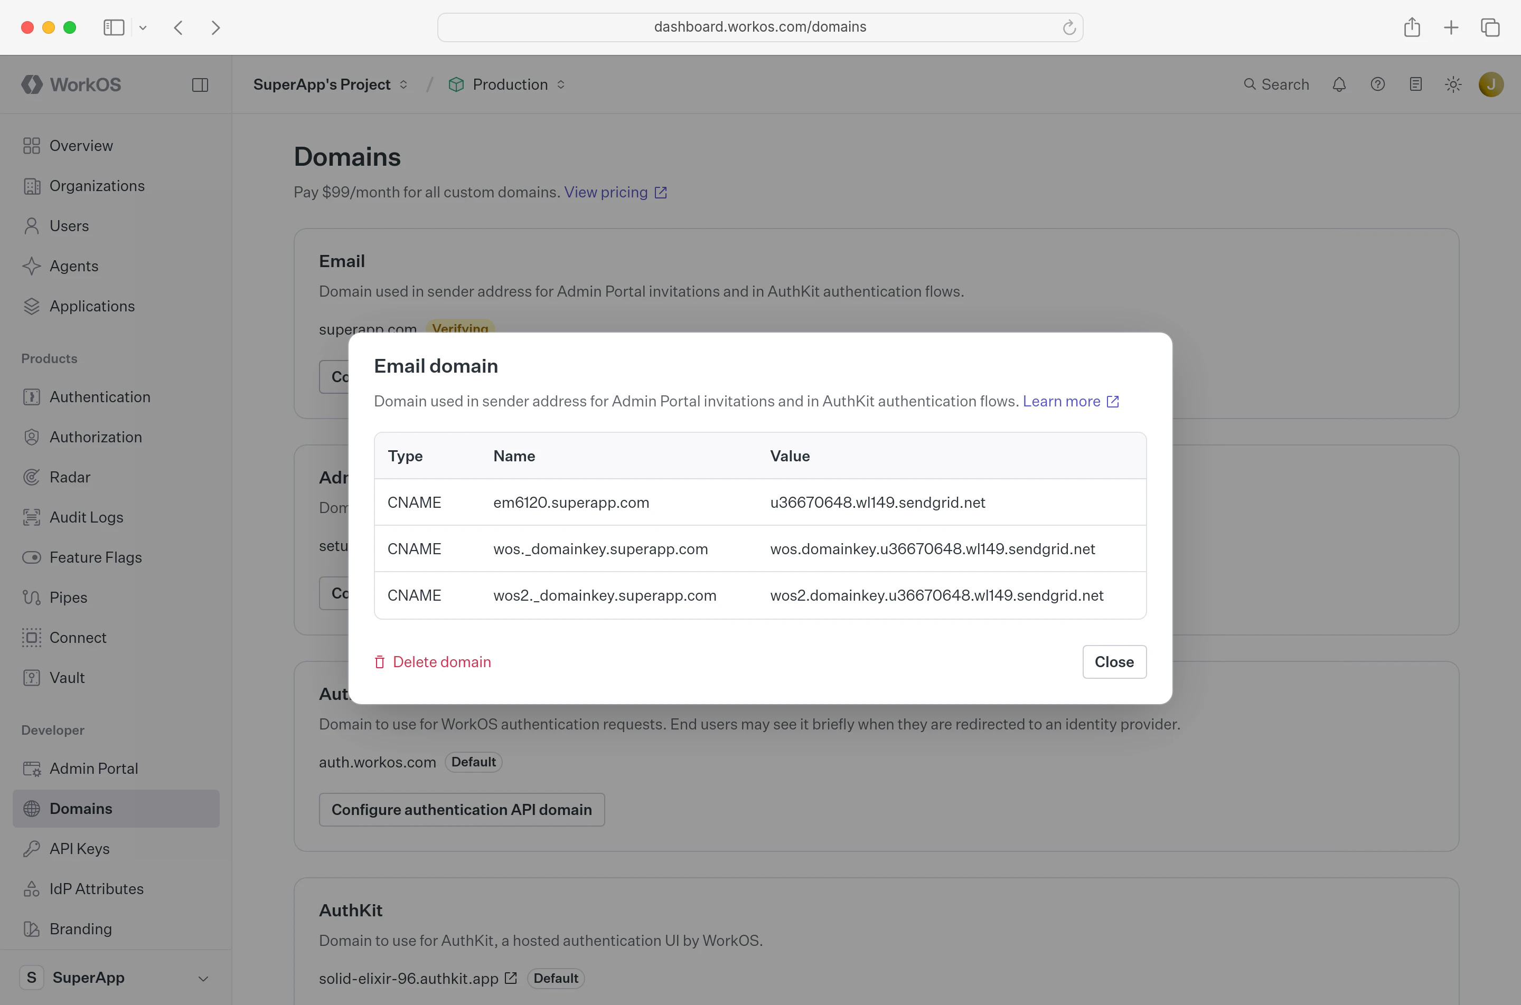Select Domains in the sidebar
Screen dimensions: 1521x1005
(x=116, y=808)
